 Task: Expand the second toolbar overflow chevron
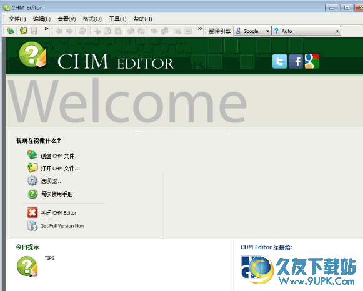point(200,29)
